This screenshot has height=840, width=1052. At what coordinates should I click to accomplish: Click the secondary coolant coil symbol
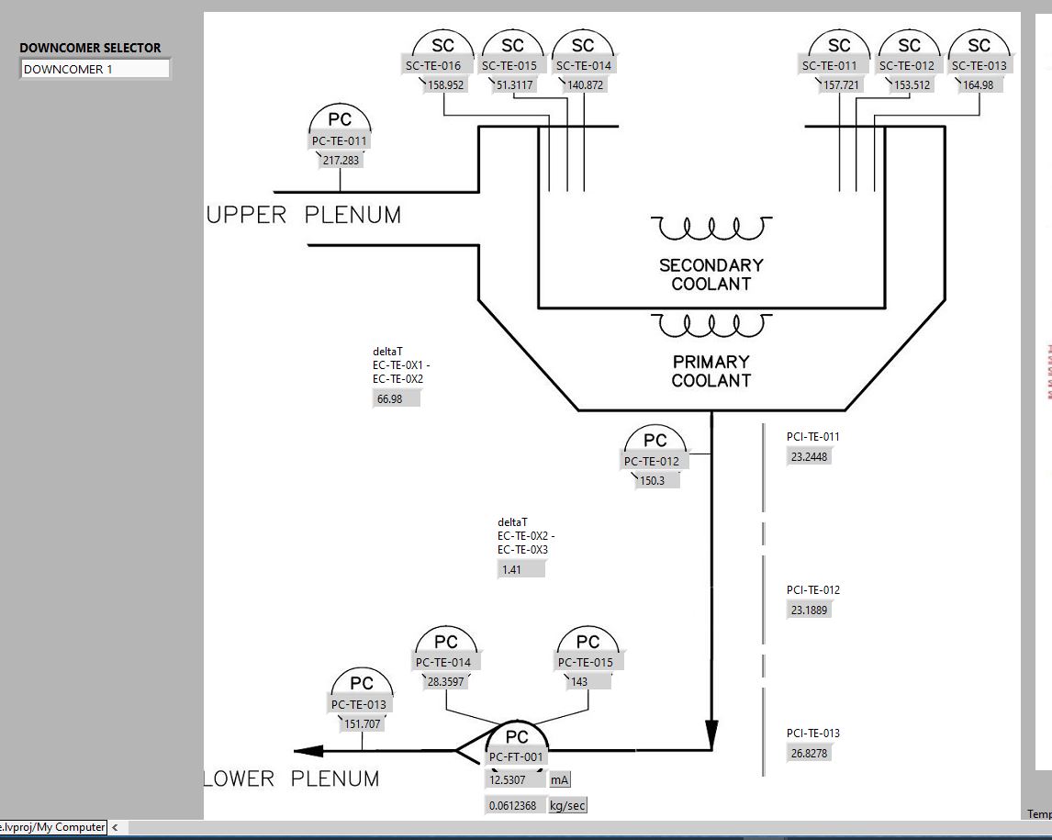click(x=711, y=228)
